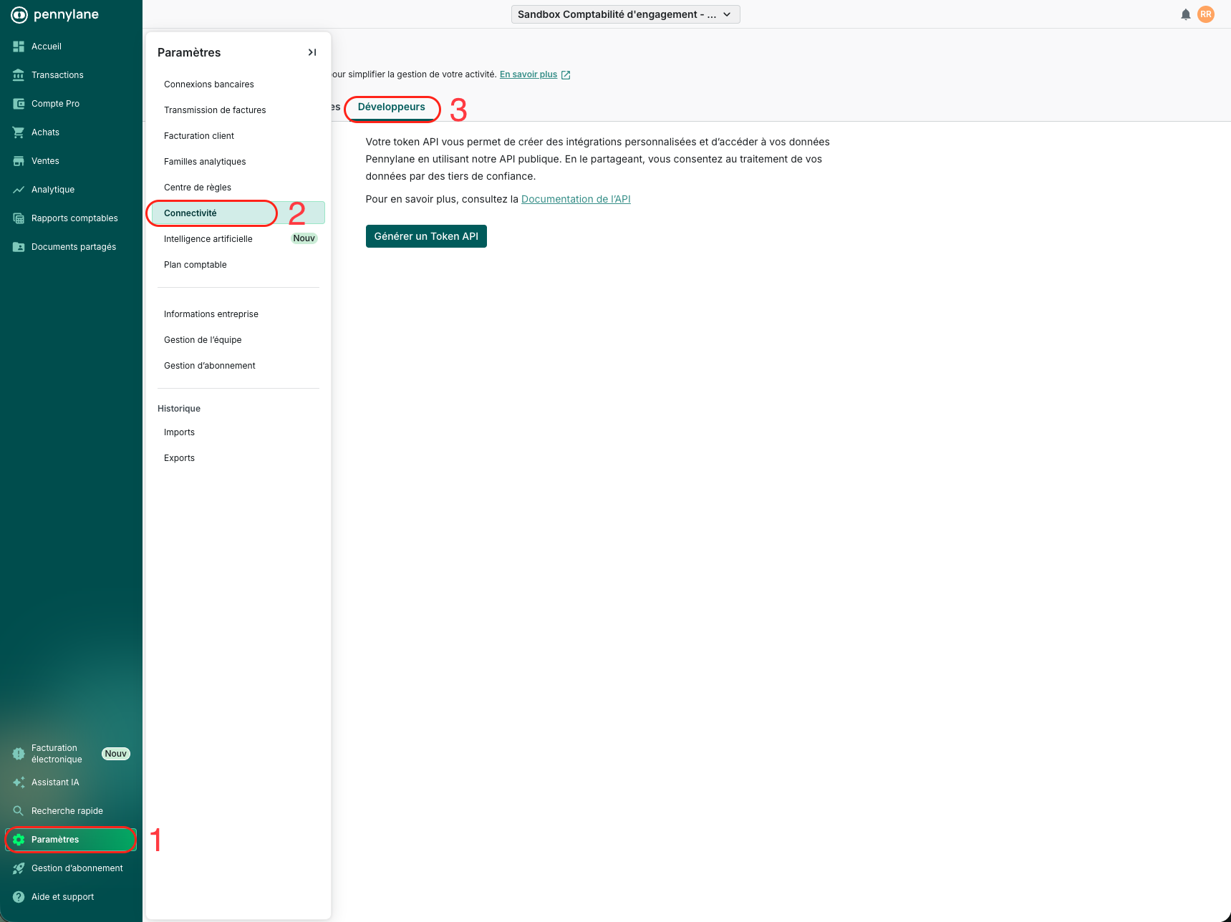Screen dimensions: 1231x922
Task: Collapse the Paramètres panel with arrow icon
Action: click(312, 52)
